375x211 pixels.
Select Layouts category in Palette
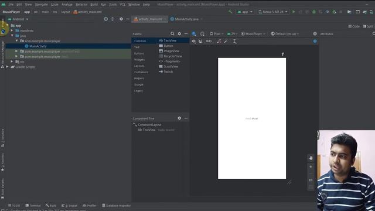click(139, 66)
